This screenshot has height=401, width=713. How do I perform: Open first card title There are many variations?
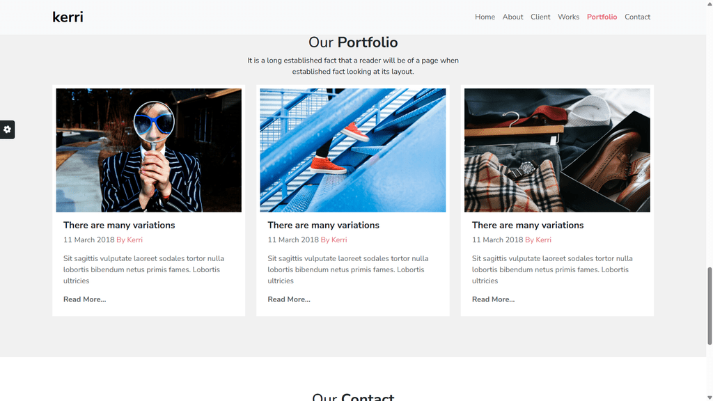click(119, 225)
